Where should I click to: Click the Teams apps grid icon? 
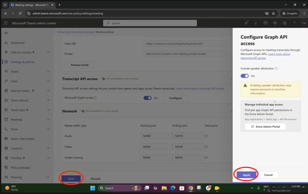pos(6,110)
